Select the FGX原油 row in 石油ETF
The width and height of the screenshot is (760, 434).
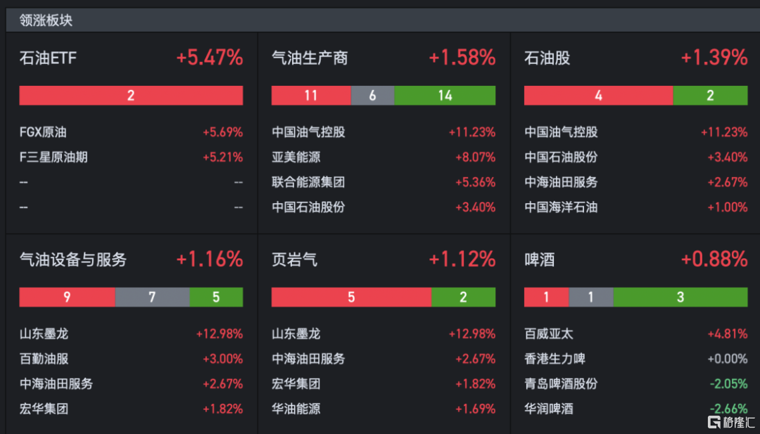pyautogui.click(x=131, y=132)
